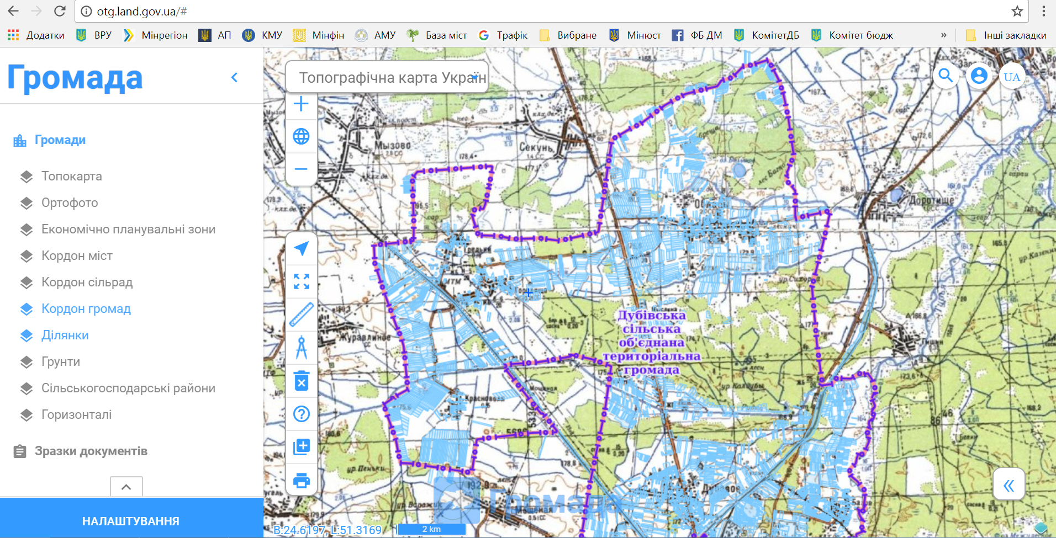This screenshot has width=1056, height=538.
Task: Click the trash clear-measurements icon
Action: click(x=301, y=381)
